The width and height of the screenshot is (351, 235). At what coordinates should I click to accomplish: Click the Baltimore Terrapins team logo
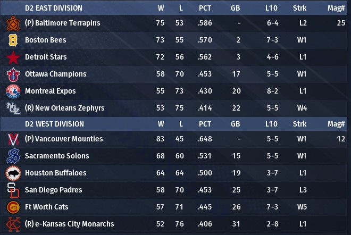click(x=13, y=23)
